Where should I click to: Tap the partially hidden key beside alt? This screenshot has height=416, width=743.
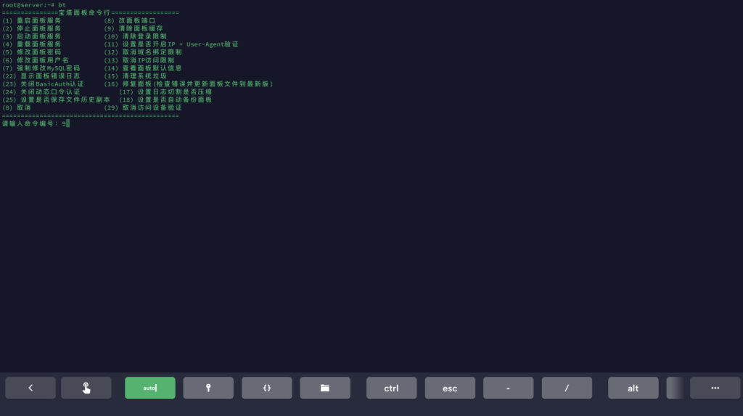point(675,388)
